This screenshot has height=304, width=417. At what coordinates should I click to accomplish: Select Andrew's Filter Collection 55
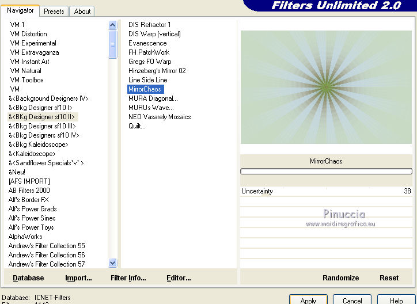47,246
